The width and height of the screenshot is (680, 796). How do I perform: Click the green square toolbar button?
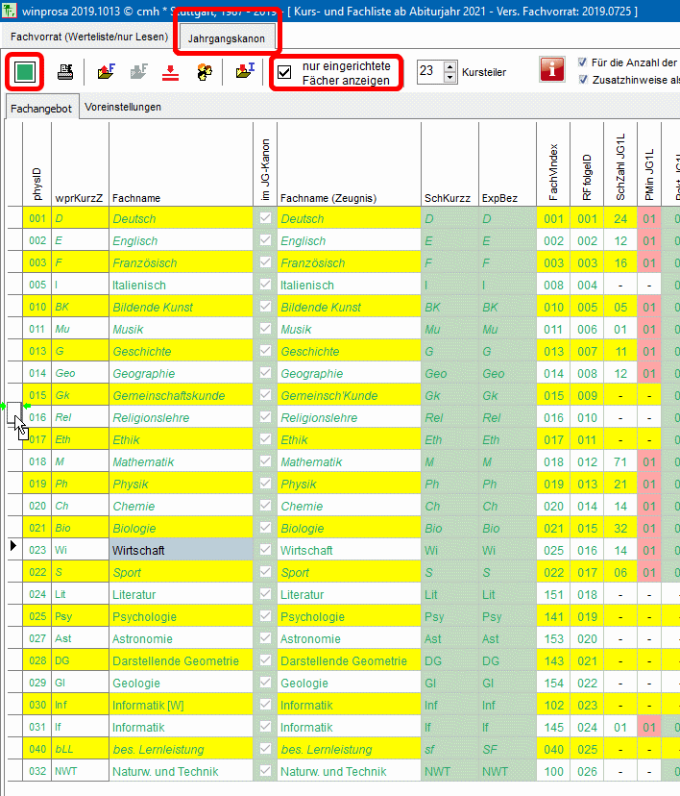(x=26, y=72)
